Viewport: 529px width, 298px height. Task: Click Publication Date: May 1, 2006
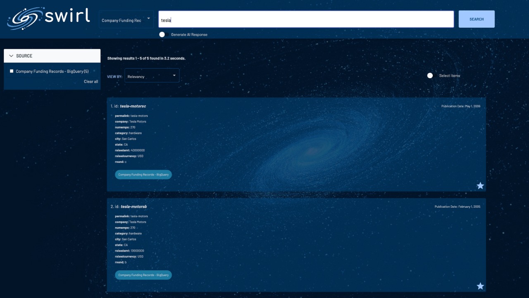[461, 106]
